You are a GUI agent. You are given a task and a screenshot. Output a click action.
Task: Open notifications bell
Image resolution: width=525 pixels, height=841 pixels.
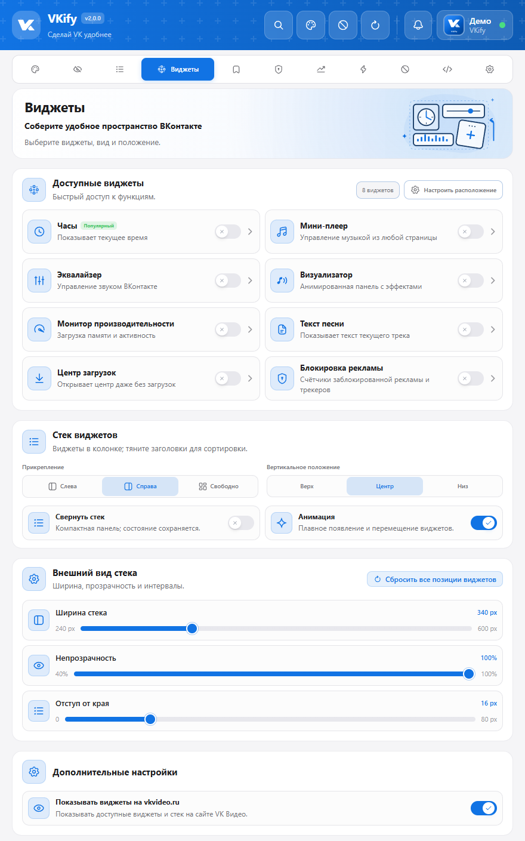(x=418, y=25)
